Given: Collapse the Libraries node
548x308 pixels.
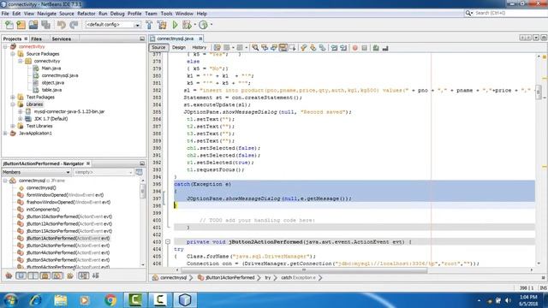Looking at the screenshot, I should click(13, 104).
